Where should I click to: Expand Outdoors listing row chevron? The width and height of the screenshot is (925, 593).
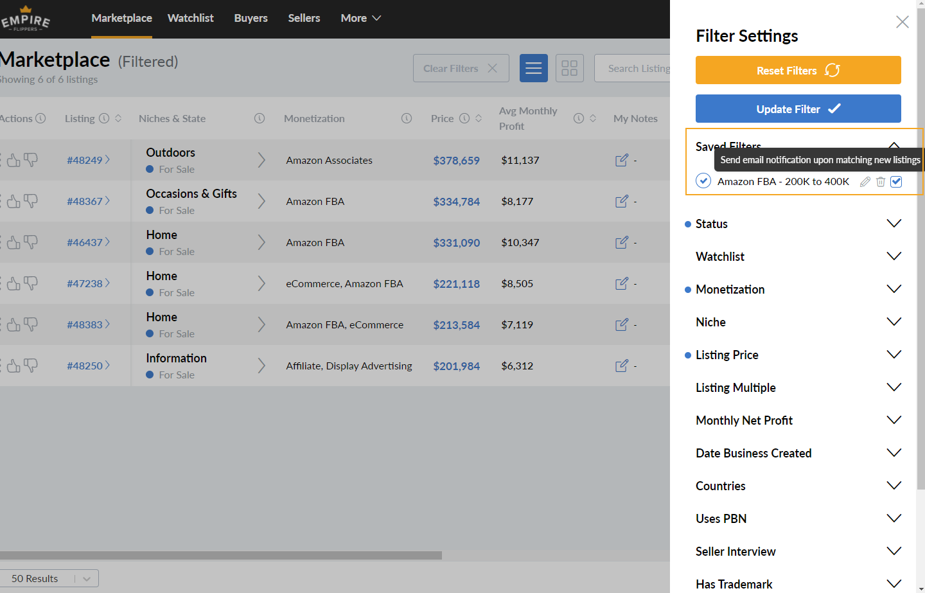[261, 160]
